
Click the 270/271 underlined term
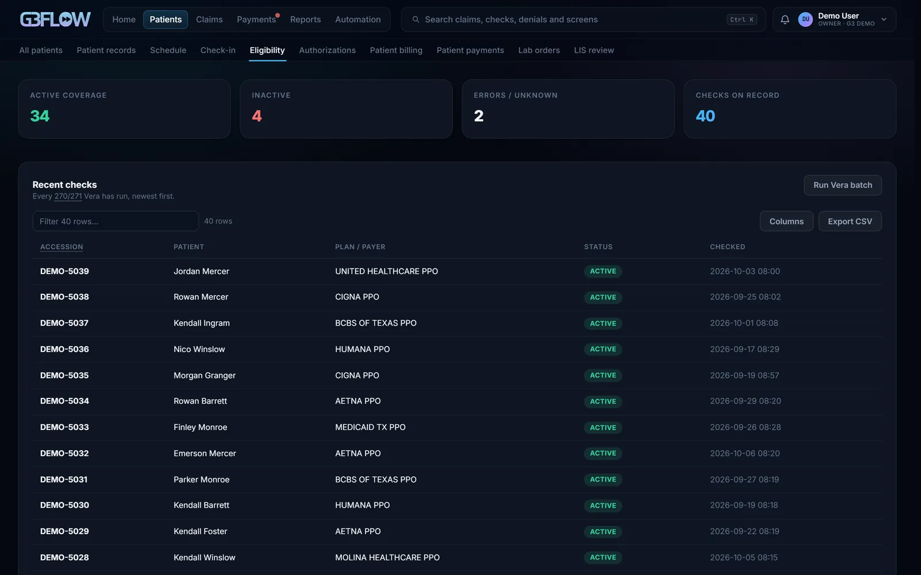[x=68, y=197]
